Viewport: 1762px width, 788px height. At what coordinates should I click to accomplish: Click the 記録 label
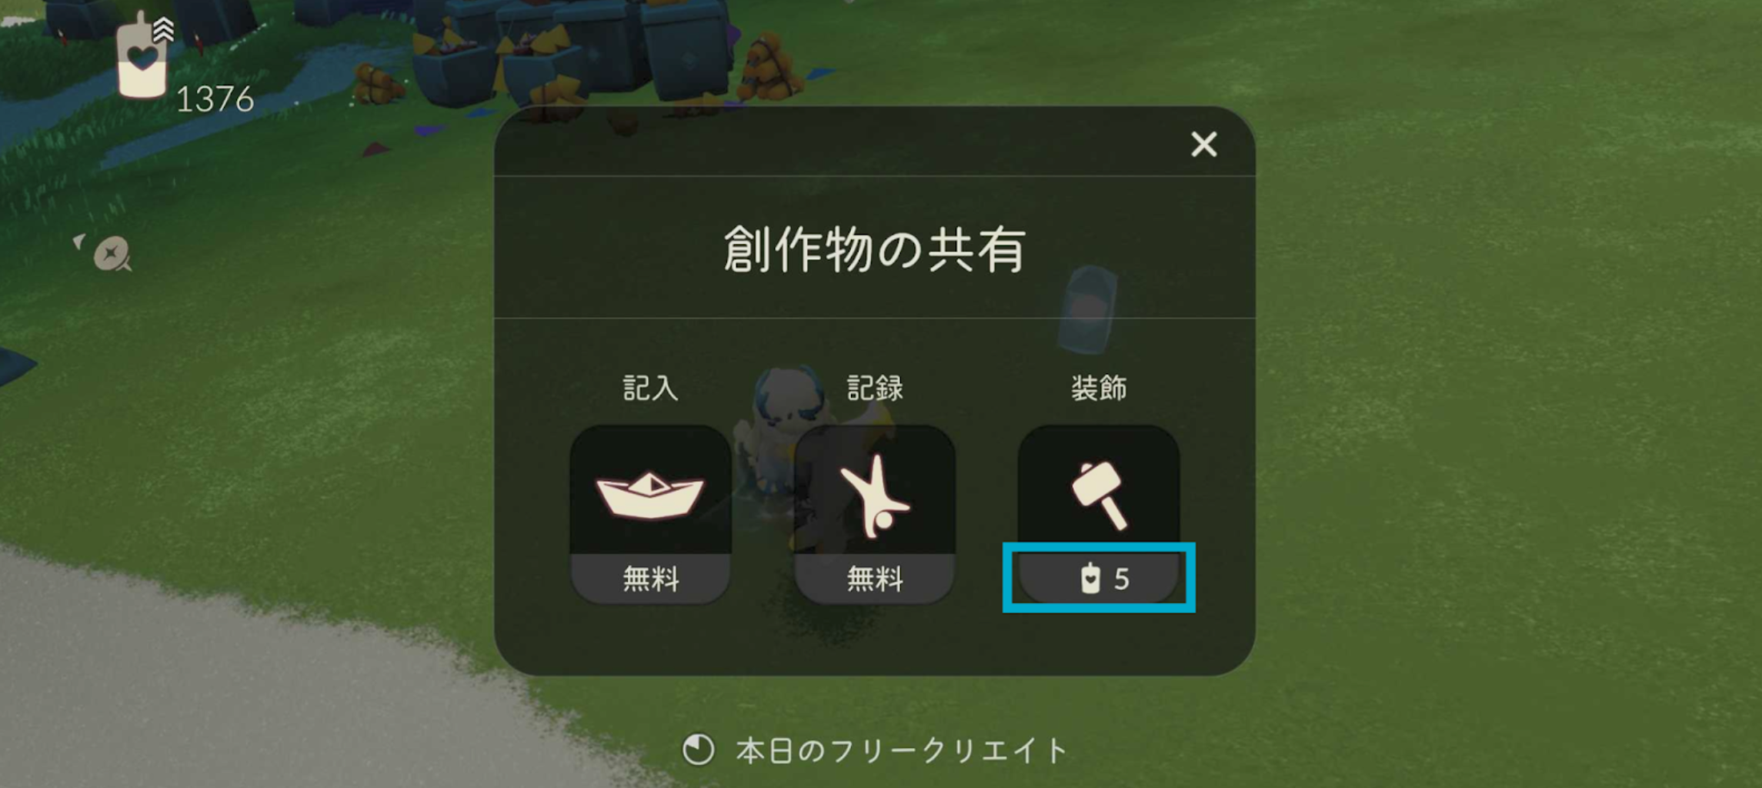pyautogui.click(x=875, y=389)
